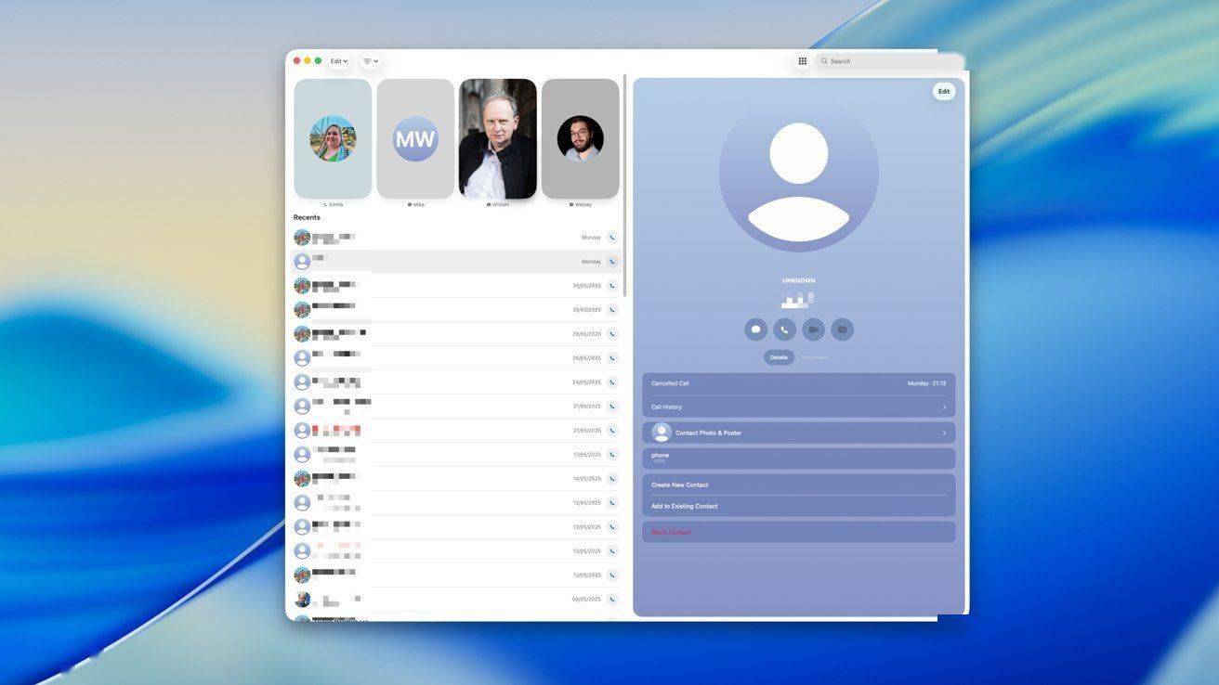This screenshot has height=685, width=1219.
Task: Start a FaceTime video call with unknown caller
Action: tap(813, 330)
